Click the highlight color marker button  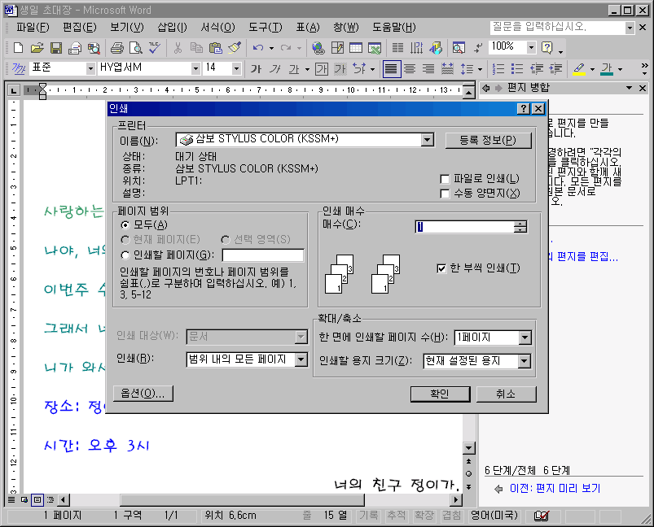pos(578,68)
